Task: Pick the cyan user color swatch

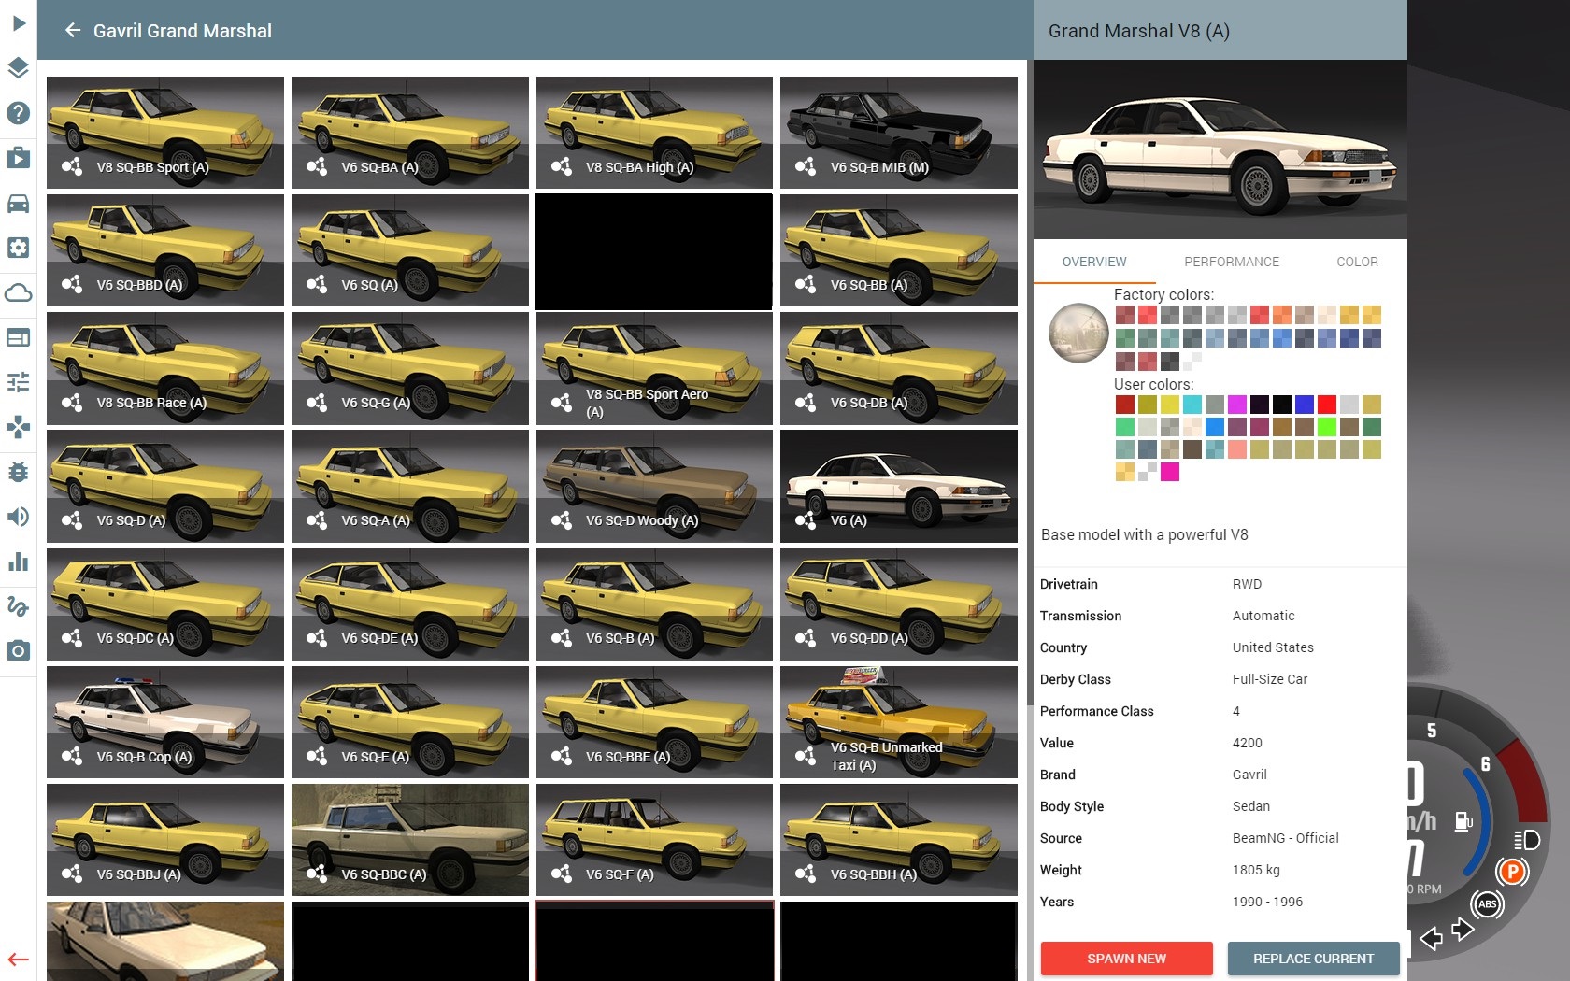Action: [1192, 405]
